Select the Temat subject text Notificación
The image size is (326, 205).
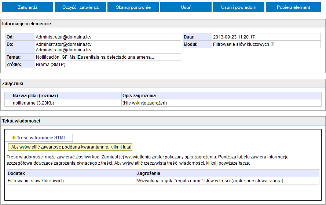click(95, 57)
